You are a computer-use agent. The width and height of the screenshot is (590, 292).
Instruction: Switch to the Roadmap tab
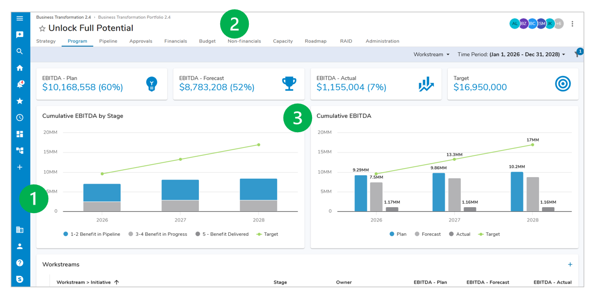[315, 41]
